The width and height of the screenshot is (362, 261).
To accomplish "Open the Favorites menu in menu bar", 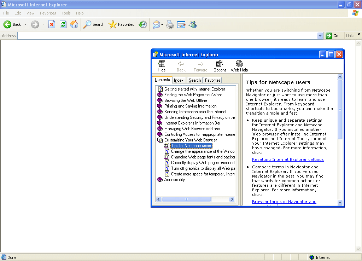I will point(48,13).
